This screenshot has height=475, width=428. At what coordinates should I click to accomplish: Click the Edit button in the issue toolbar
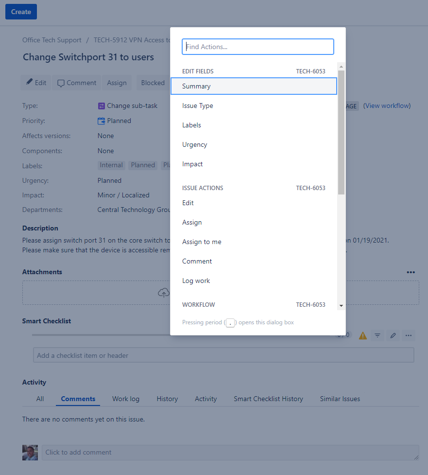point(36,83)
